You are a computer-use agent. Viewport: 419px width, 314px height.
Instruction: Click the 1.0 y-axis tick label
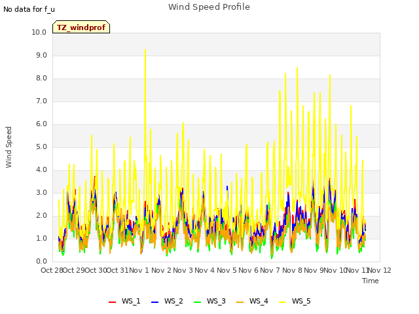(41, 238)
